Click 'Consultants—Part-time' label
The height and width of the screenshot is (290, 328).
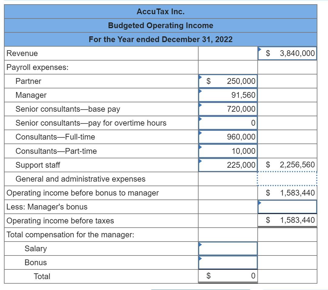(56, 151)
